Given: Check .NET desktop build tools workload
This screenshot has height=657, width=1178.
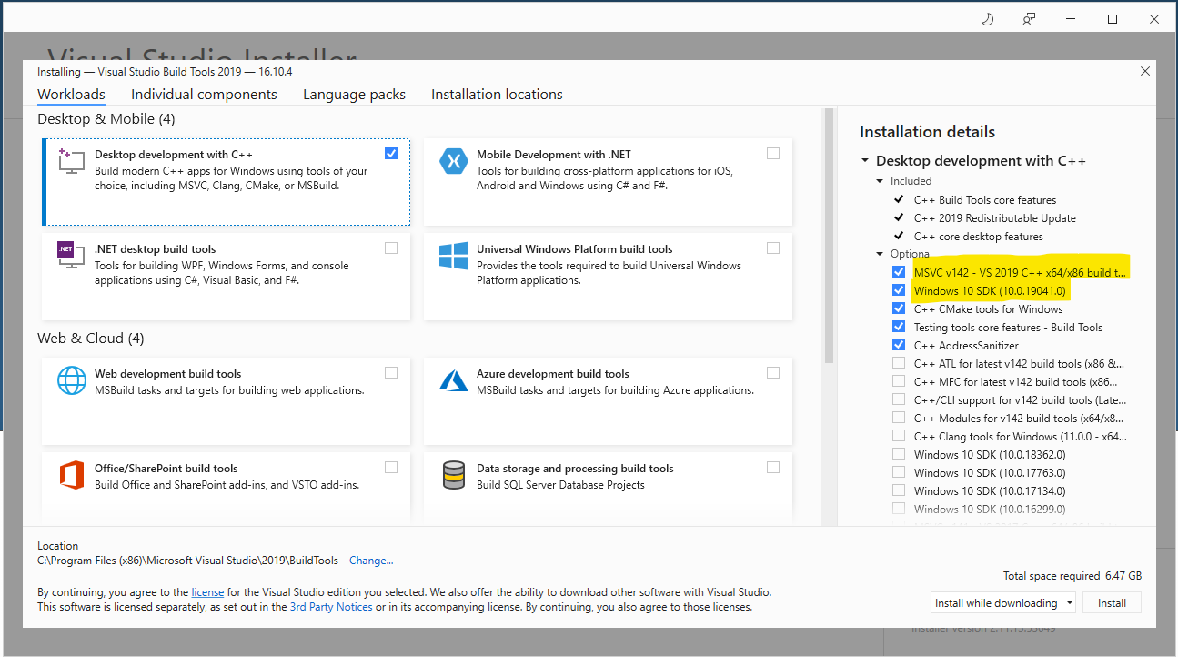Looking at the screenshot, I should pyautogui.click(x=391, y=248).
